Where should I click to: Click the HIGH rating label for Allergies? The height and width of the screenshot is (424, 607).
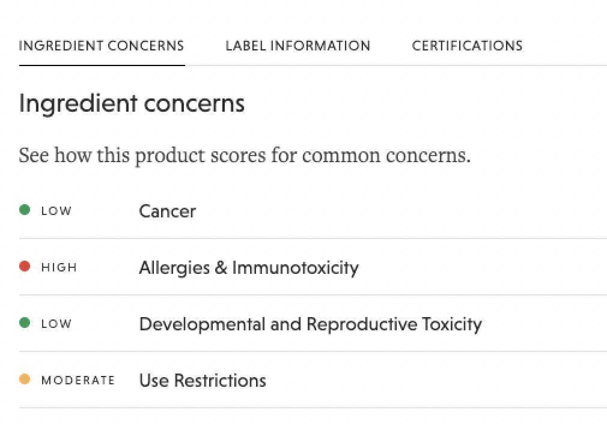[59, 267]
